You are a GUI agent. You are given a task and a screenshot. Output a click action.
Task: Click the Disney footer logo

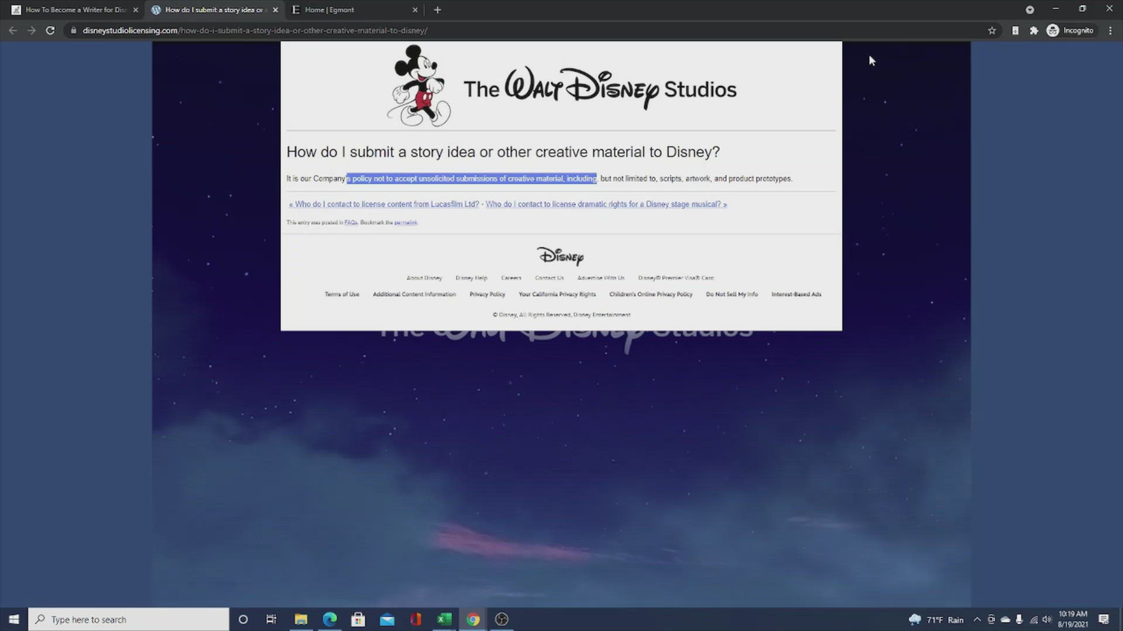click(x=560, y=256)
